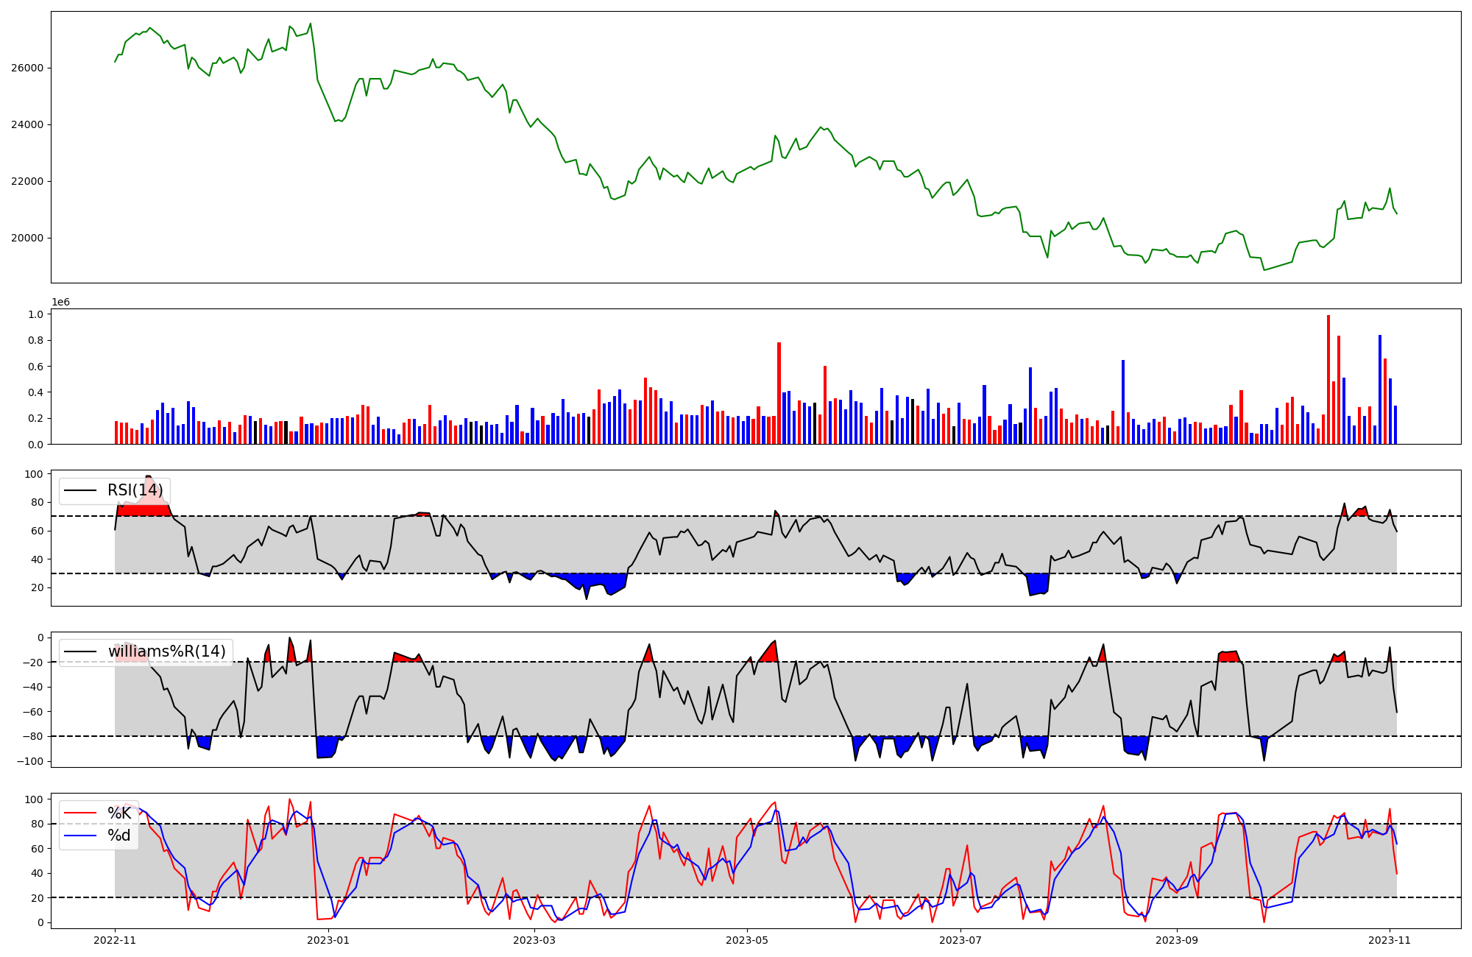Click the williams%R(14) legend label
Viewport: 1472px width, 957px height.
click(x=167, y=651)
